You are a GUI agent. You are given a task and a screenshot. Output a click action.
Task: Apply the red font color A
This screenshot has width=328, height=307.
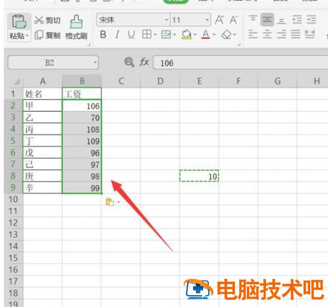coord(206,35)
